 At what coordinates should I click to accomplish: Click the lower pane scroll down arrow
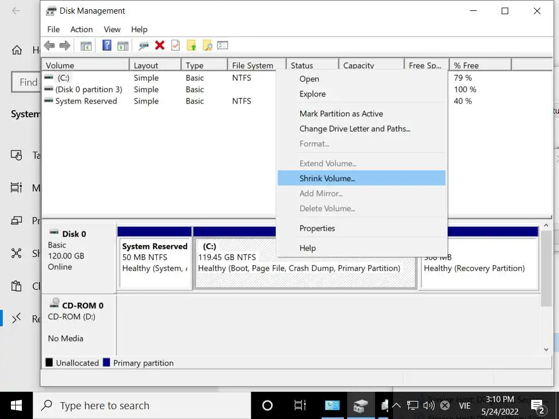click(546, 350)
